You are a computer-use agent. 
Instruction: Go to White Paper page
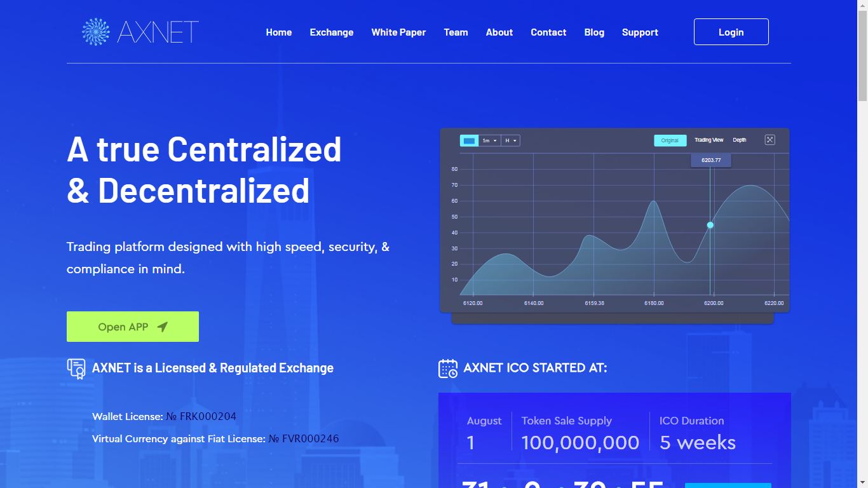(x=398, y=32)
